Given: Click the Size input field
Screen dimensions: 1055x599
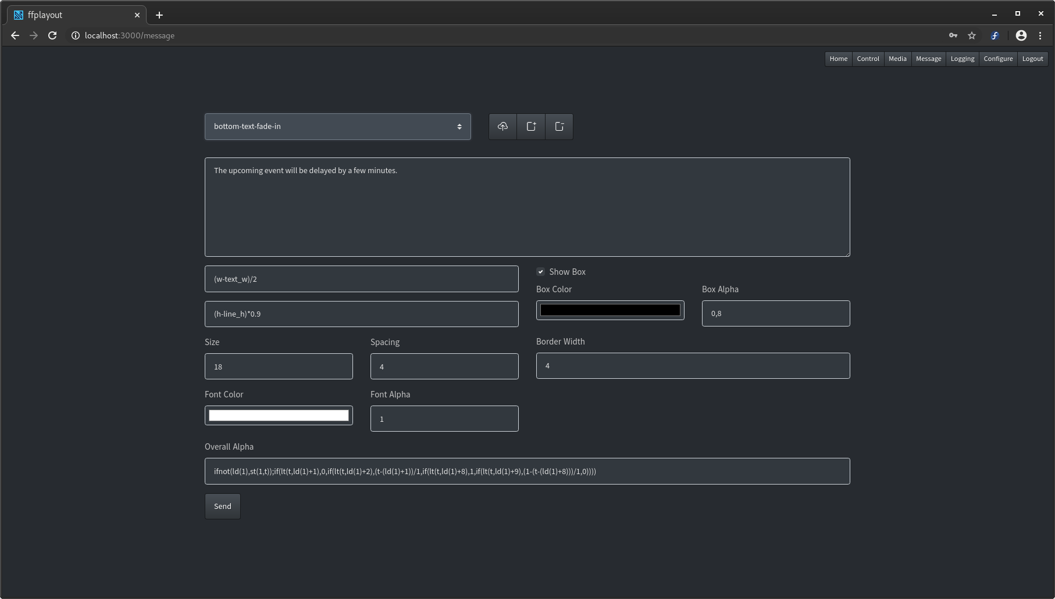Looking at the screenshot, I should pos(279,367).
